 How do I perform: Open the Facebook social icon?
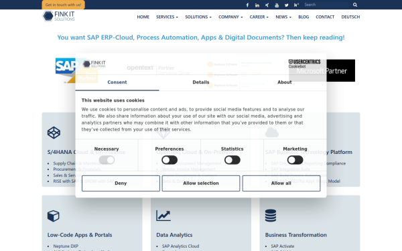coord(247,5)
